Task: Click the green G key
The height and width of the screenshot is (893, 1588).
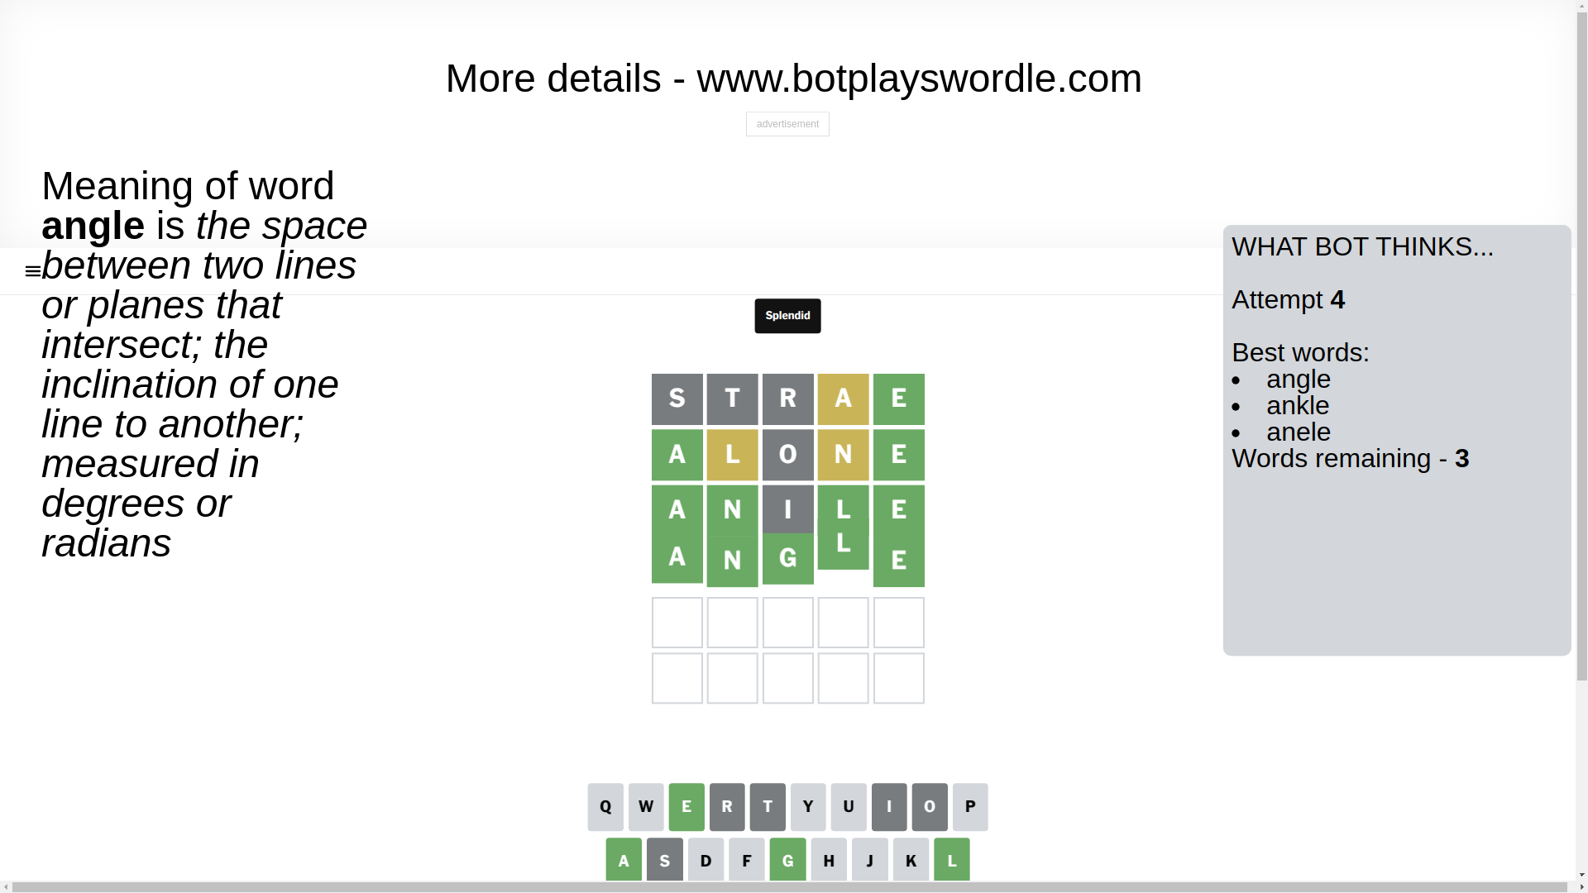Action: click(787, 860)
